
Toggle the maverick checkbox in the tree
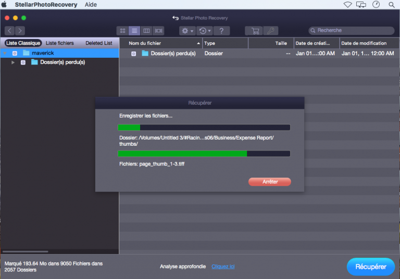[15, 53]
